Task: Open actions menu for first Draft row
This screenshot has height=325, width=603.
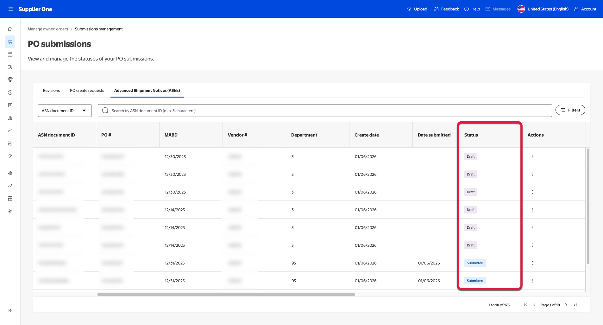Action: point(533,156)
